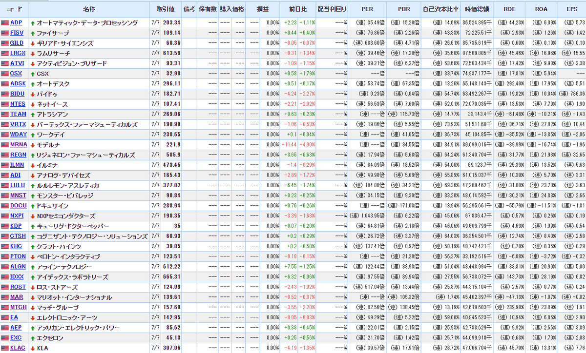
Task: Sort by the 備考 column header
Action: coord(189,9)
